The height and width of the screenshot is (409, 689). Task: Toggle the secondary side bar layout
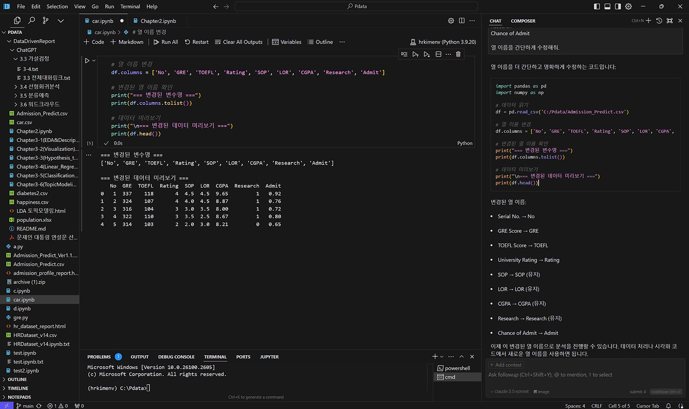618,6
